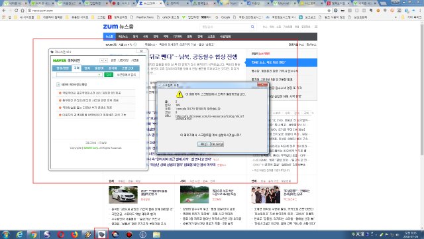This screenshot has width=424, height=239.
Task: Click the Chrome icon in the taskbar
Action: [33, 234]
